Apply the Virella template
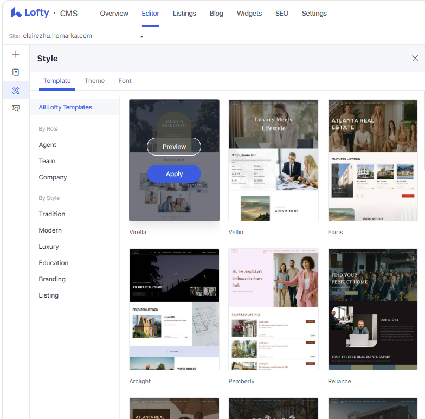Screen dimensions: 425x419 point(174,173)
